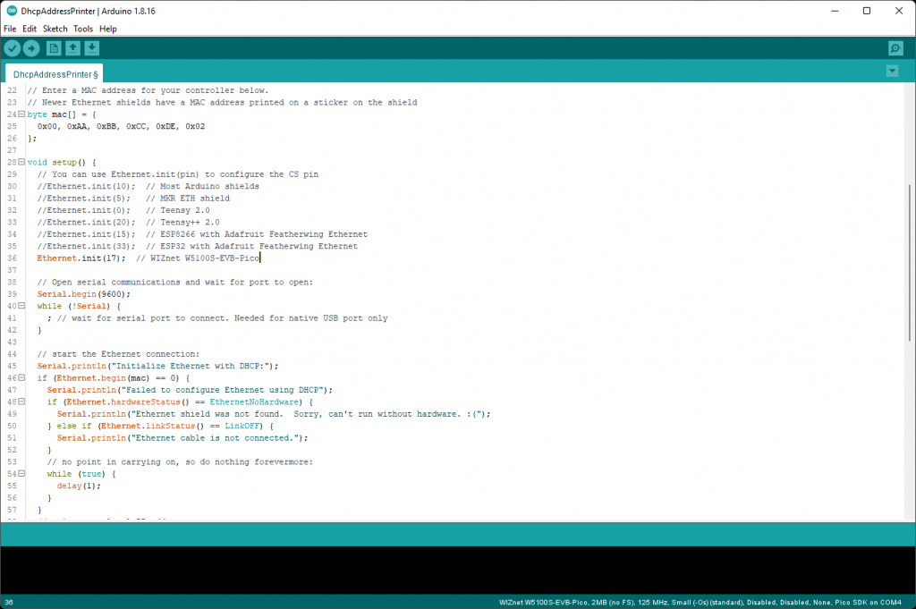916x609 pixels.
Task: Open a sketch with the up-arrow icon
Action: [x=72, y=48]
